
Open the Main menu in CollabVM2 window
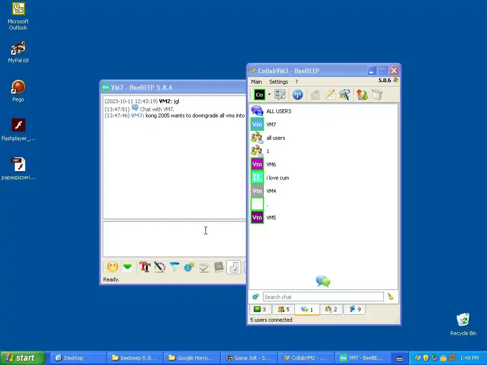point(256,82)
